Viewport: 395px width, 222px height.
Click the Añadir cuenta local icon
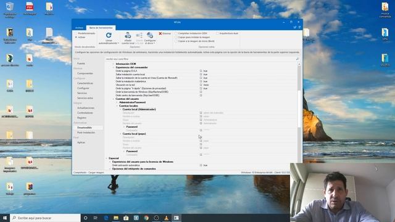click(128, 35)
